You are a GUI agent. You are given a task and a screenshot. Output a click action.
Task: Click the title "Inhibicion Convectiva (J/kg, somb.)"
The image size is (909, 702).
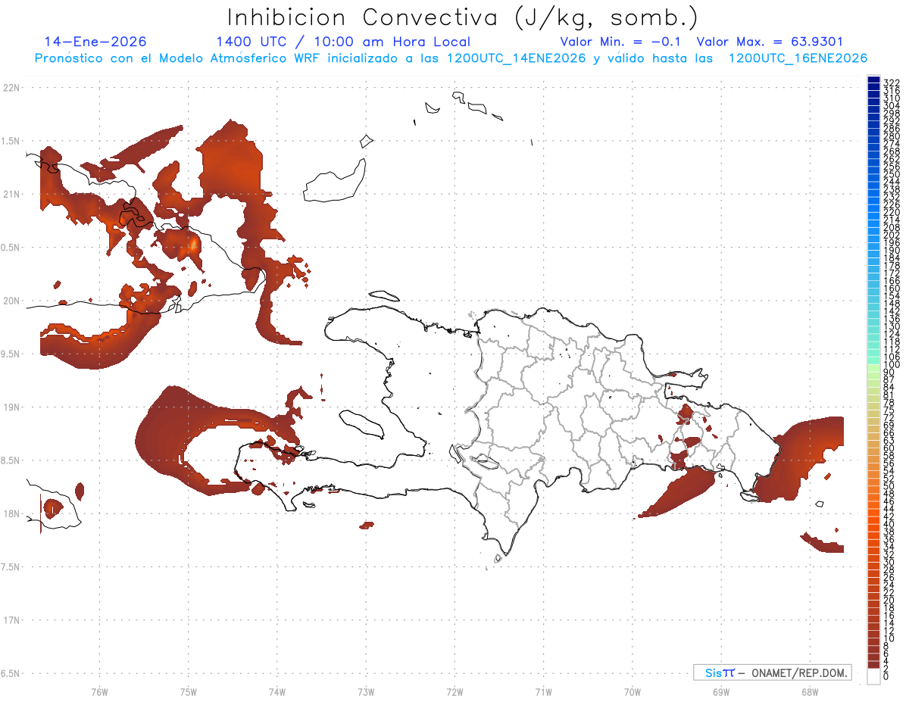coord(463,18)
